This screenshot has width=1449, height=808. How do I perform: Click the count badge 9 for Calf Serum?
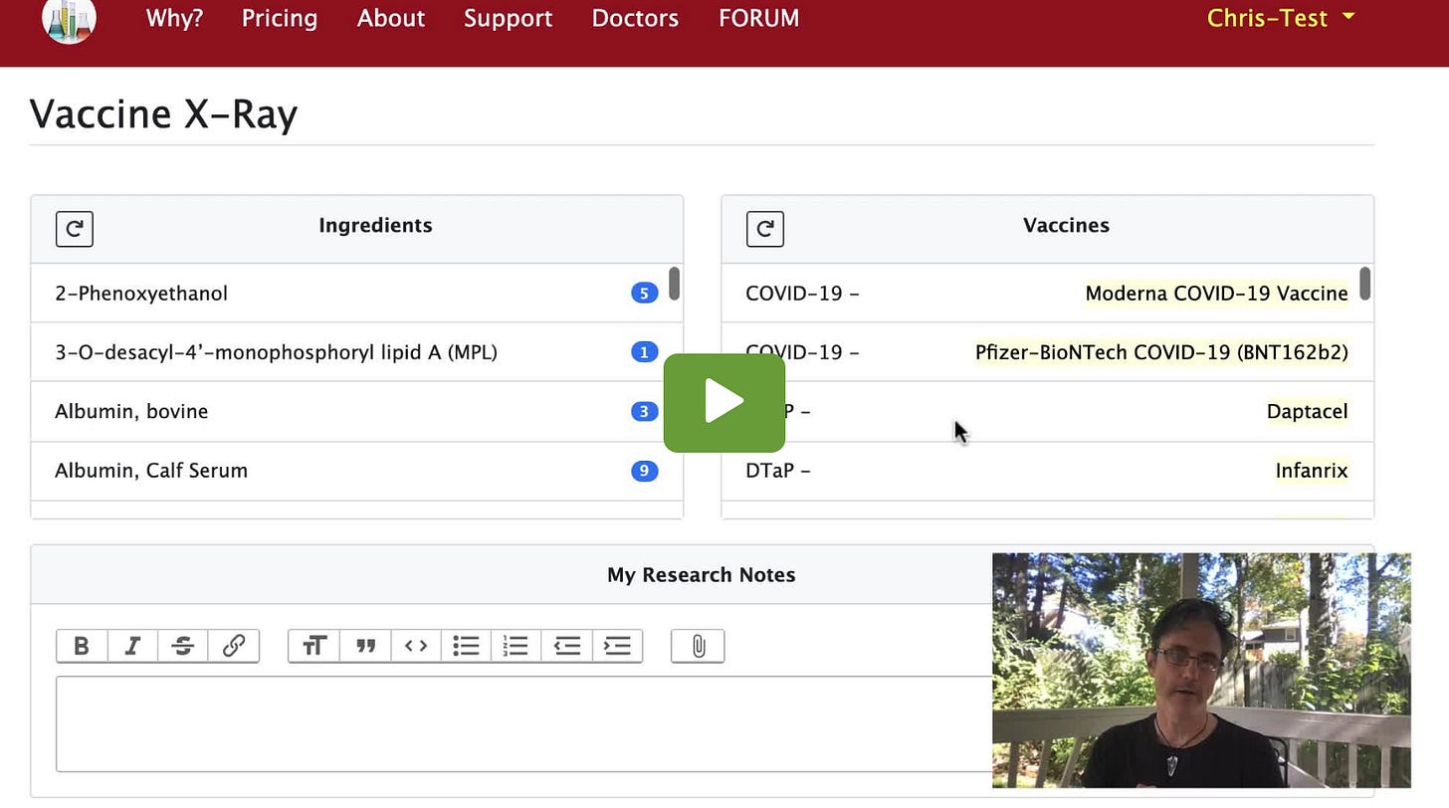tap(645, 471)
